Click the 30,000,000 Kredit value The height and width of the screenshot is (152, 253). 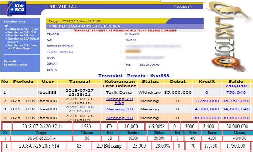(x=207, y=117)
